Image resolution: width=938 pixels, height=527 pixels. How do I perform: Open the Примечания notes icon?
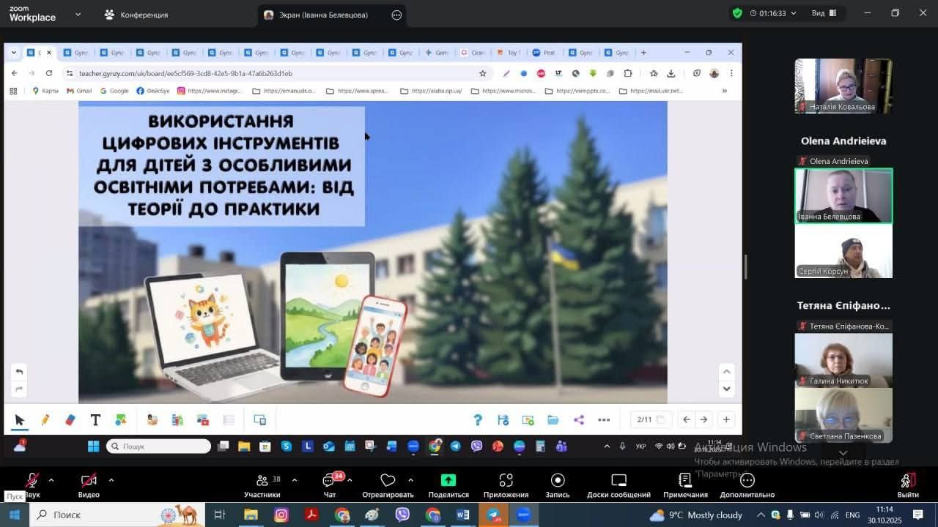tap(685, 481)
